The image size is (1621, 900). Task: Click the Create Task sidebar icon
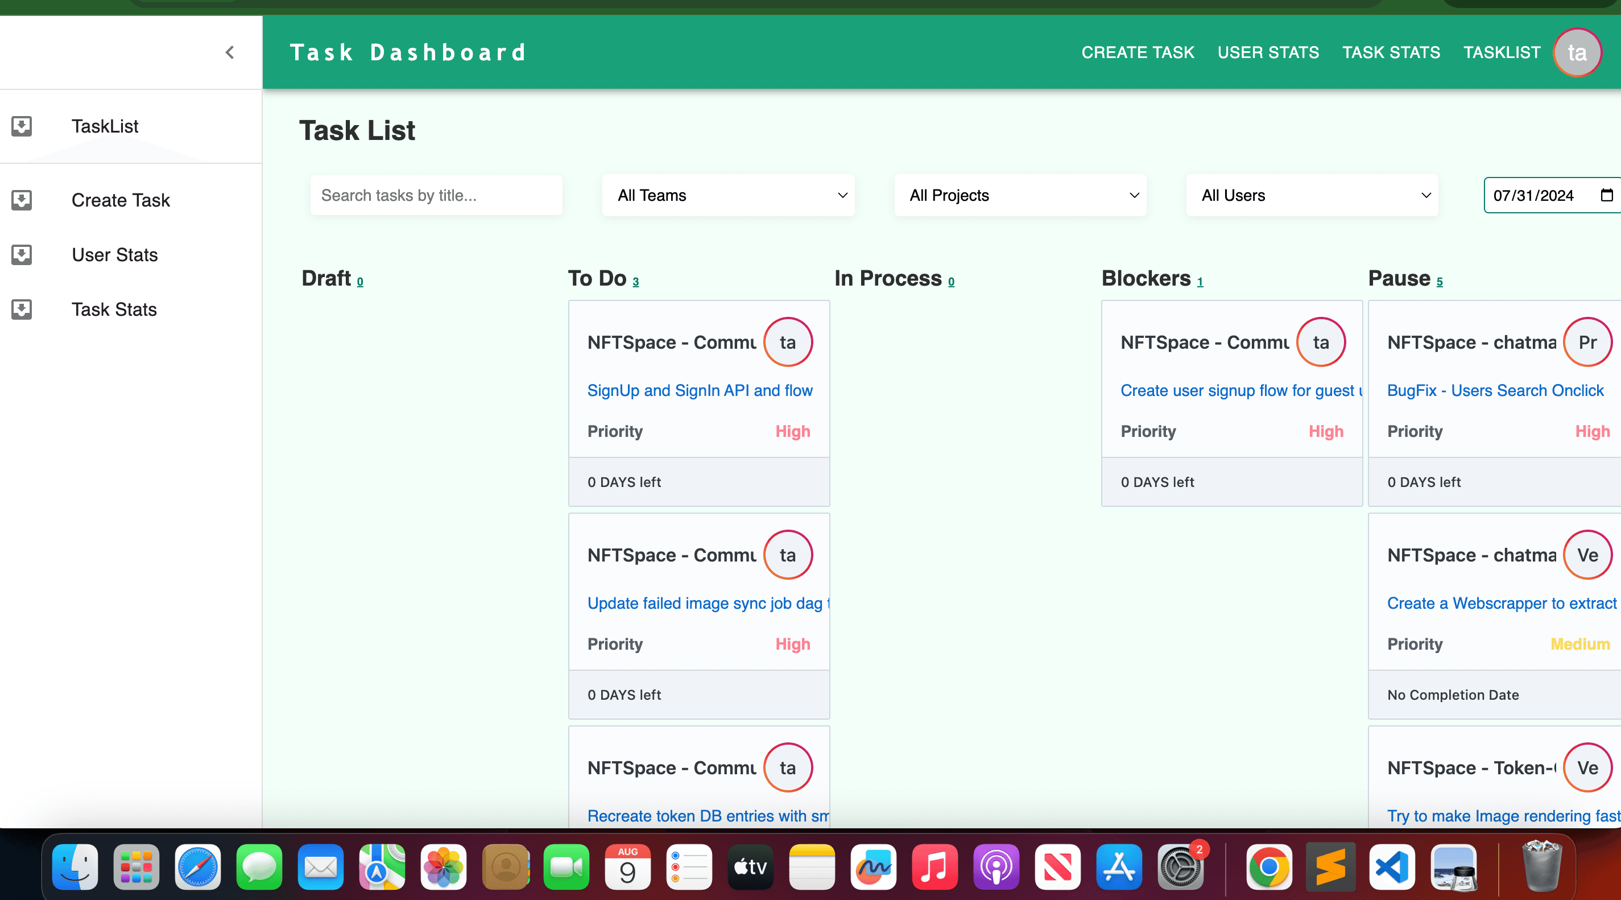pos(22,200)
